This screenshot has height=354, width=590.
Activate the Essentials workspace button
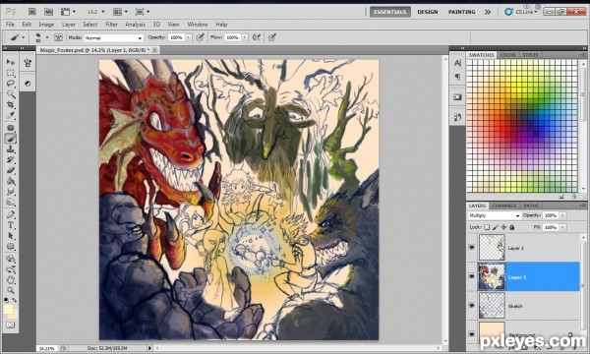(x=390, y=12)
